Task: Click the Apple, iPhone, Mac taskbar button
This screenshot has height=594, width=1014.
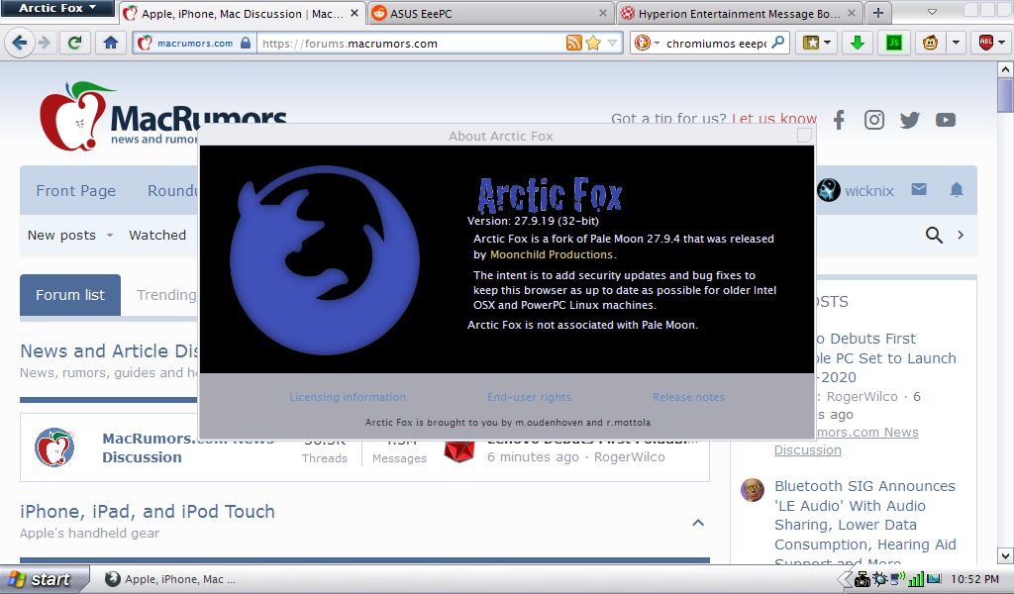Action: 170,579
